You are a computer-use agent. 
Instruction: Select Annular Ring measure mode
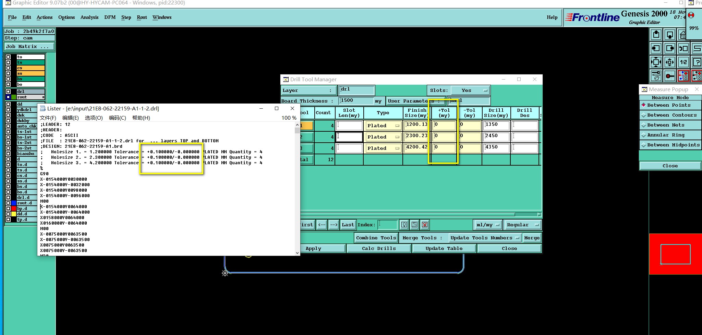(670, 135)
